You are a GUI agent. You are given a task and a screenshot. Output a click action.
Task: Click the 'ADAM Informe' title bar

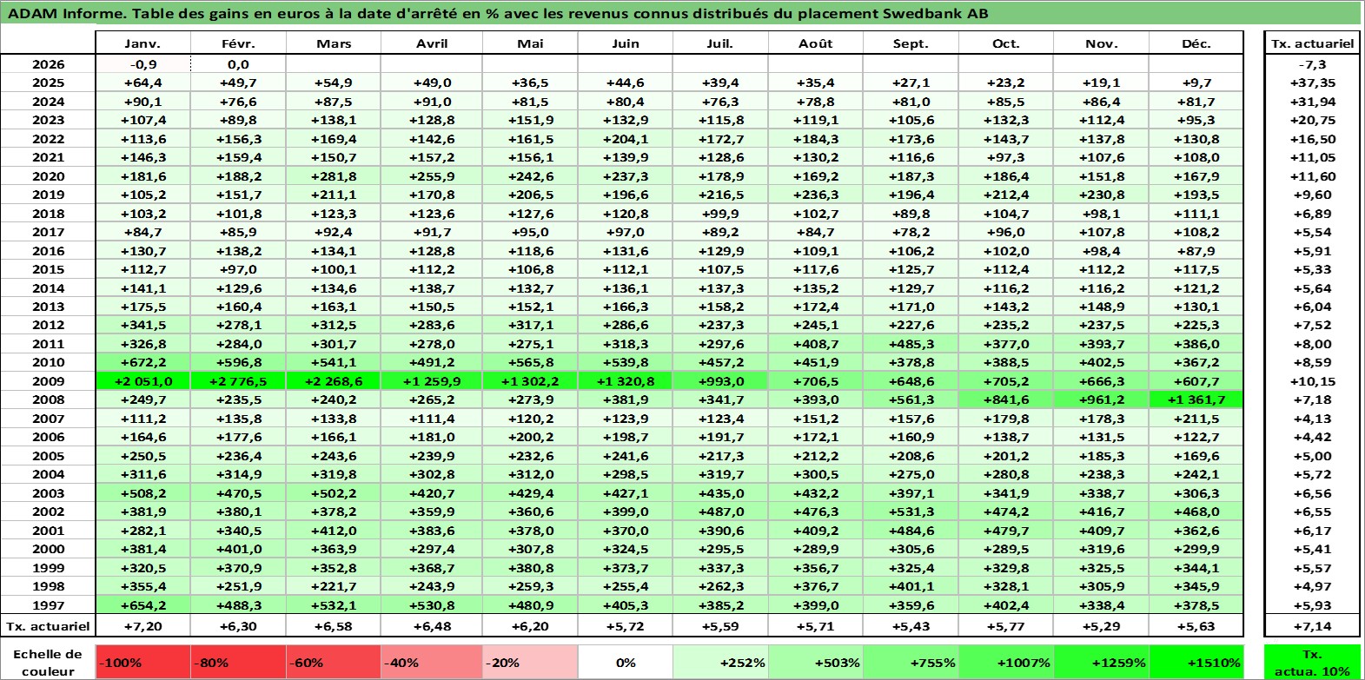[681, 13]
